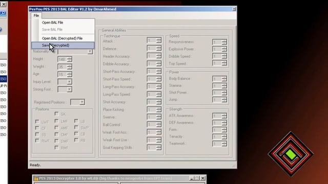Tick the LWF position checkbox
The width and height of the screenshot is (328, 184).
coord(37,122)
